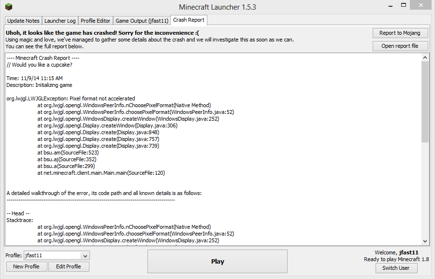435x279 pixels.
Task: Click 'Welcome, jfast11' text
Action: [396, 252]
